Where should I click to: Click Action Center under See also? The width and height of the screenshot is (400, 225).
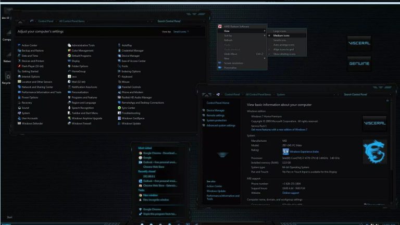(214, 186)
